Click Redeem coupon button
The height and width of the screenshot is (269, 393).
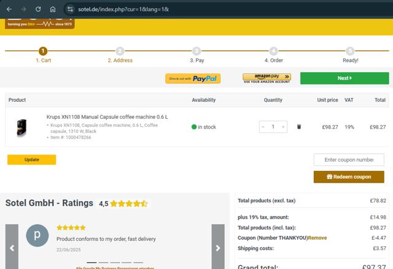[349, 176]
